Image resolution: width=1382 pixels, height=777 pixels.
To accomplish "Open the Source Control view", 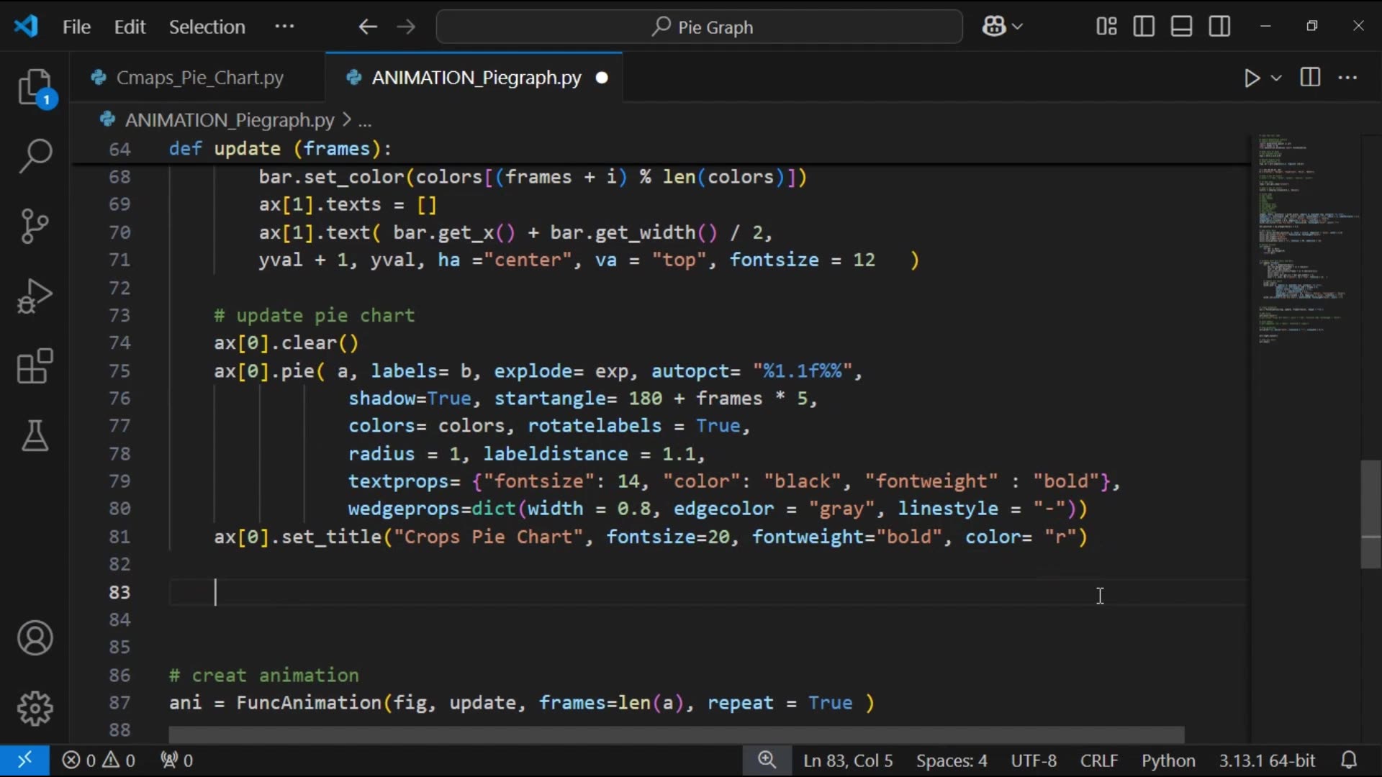I will click(x=35, y=226).
